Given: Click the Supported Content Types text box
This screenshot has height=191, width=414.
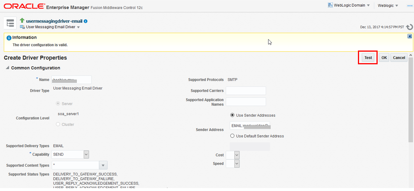Looking at the screenshot, I should (75, 165).
